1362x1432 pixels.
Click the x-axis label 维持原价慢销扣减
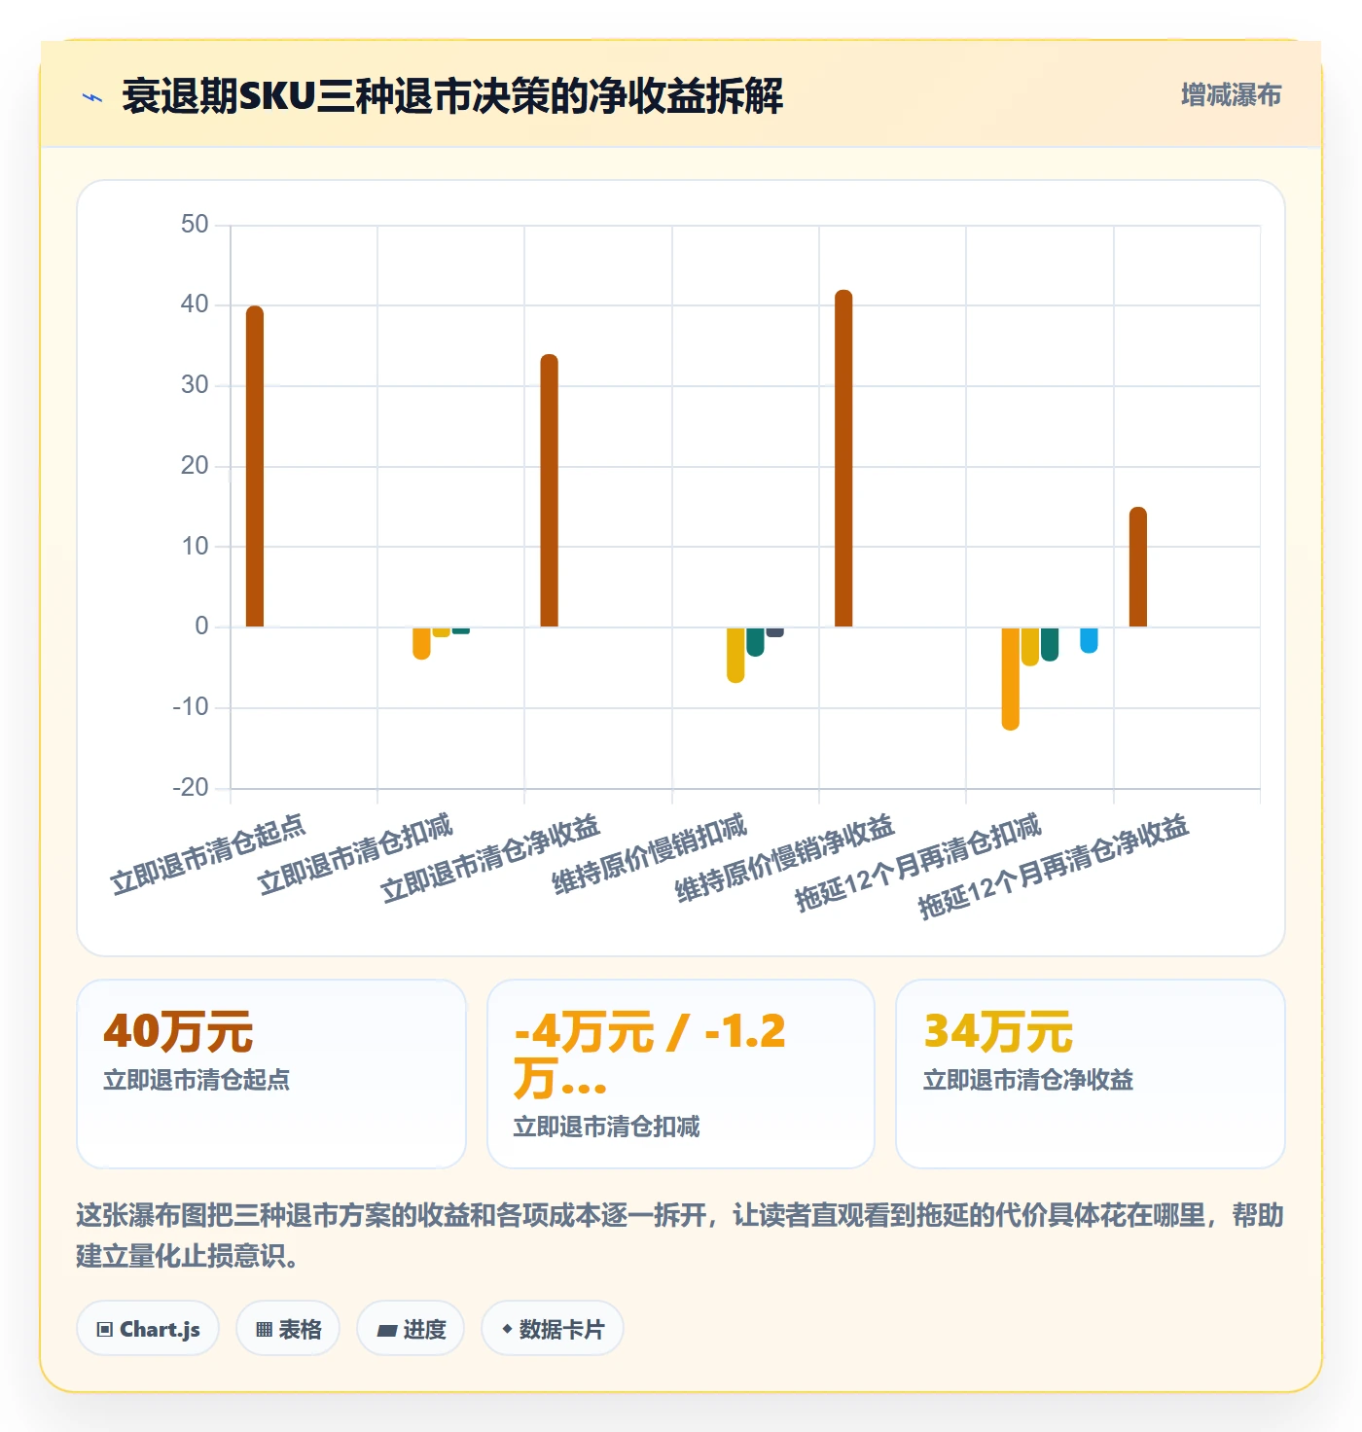(x=649, y=854)
